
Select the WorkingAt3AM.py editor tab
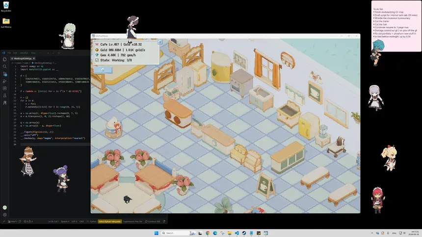click(x=23, y=58)
